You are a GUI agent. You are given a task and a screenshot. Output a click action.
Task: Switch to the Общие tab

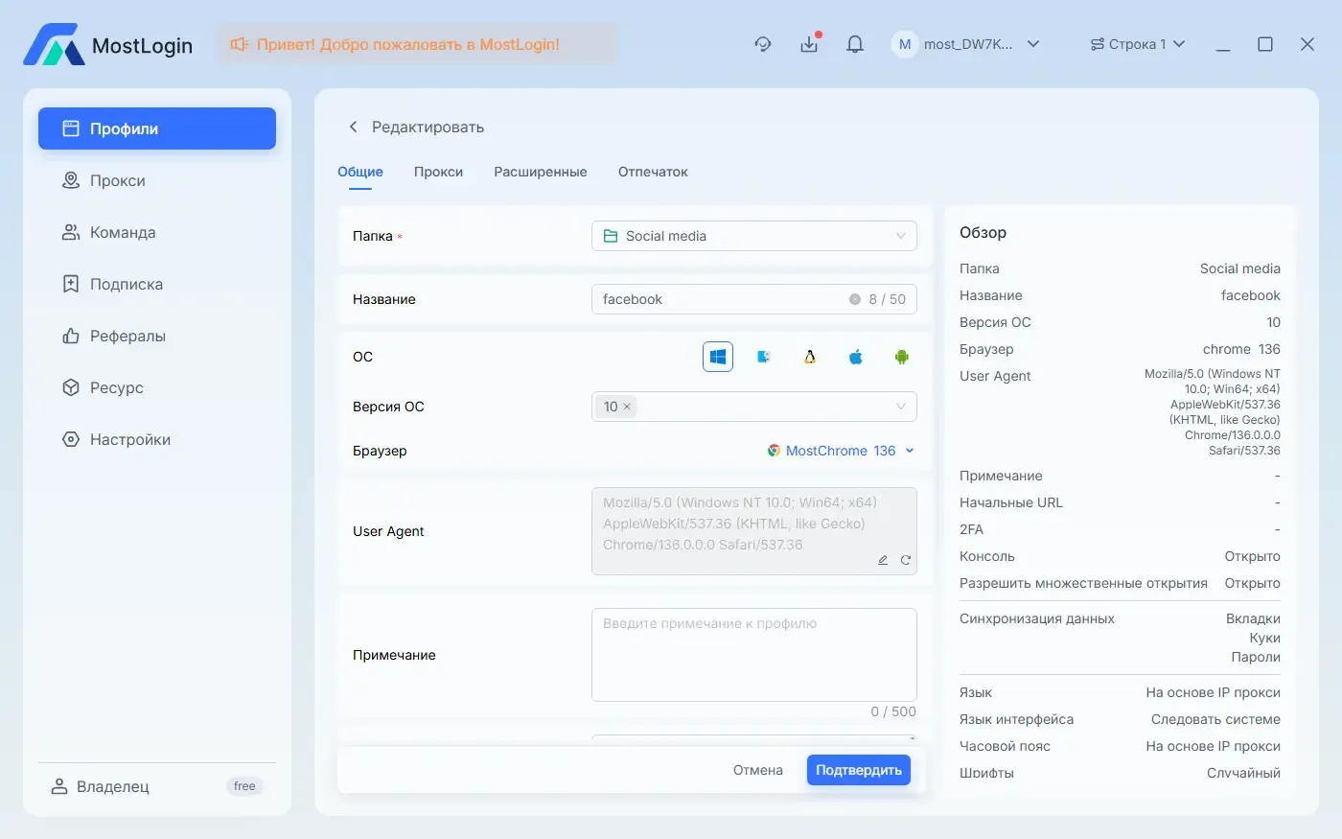(360, 172)
